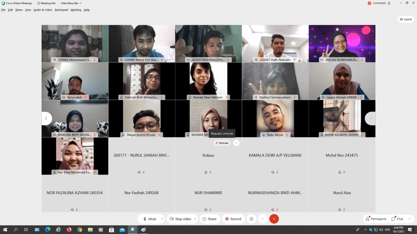Open the Audio & Video menu
417x234 pixels.
click(43, 10)
